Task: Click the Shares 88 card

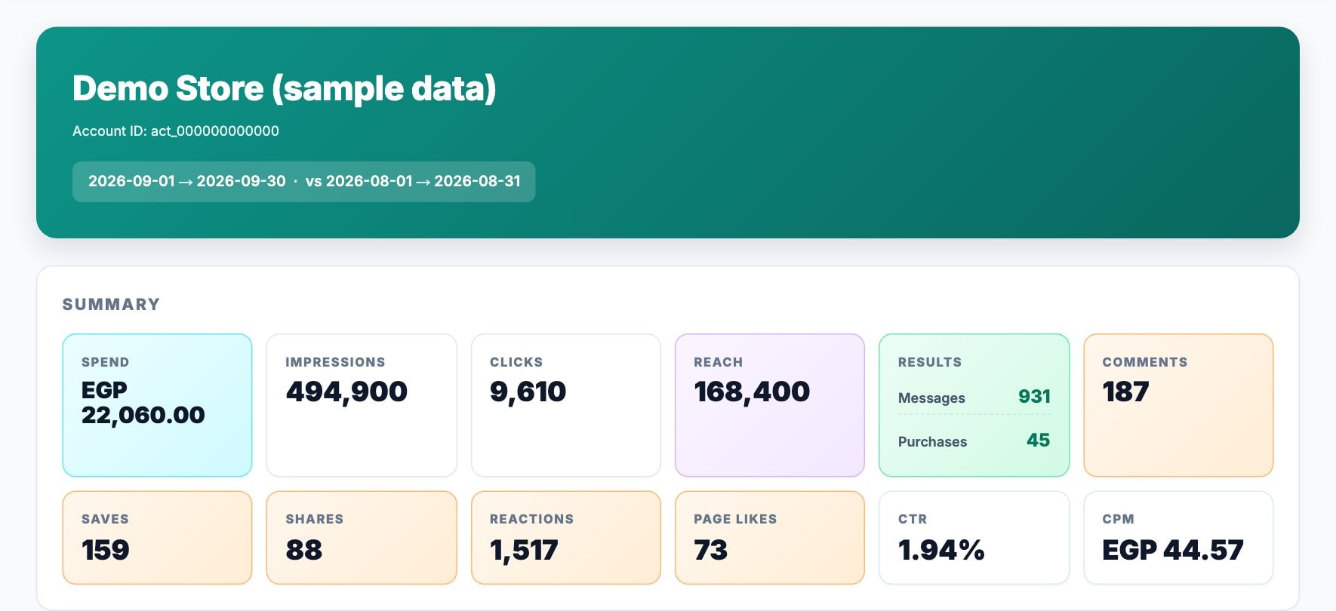Action: [x=362, y=538]
